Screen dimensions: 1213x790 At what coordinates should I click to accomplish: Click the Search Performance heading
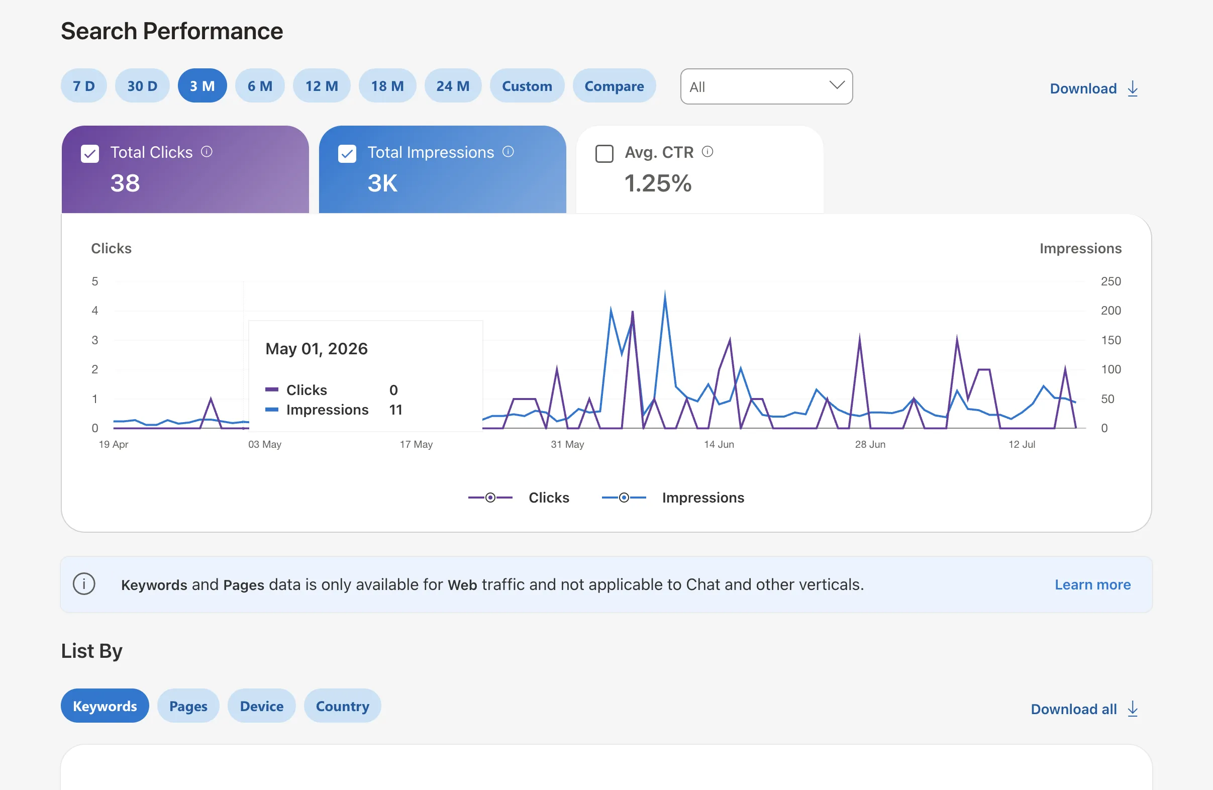(x=172, y=31)
